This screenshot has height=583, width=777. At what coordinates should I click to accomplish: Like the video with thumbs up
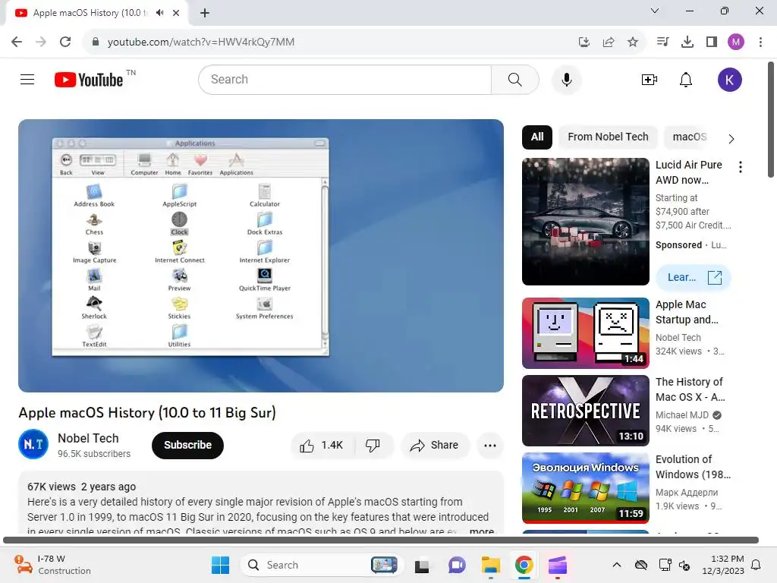coord(322,445)
